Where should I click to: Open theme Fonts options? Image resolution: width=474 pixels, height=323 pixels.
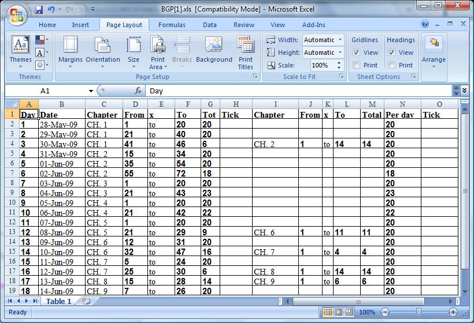pos(42,53)
